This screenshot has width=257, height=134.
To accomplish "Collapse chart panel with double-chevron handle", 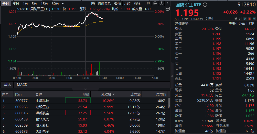I will click(x=85, y=89).
